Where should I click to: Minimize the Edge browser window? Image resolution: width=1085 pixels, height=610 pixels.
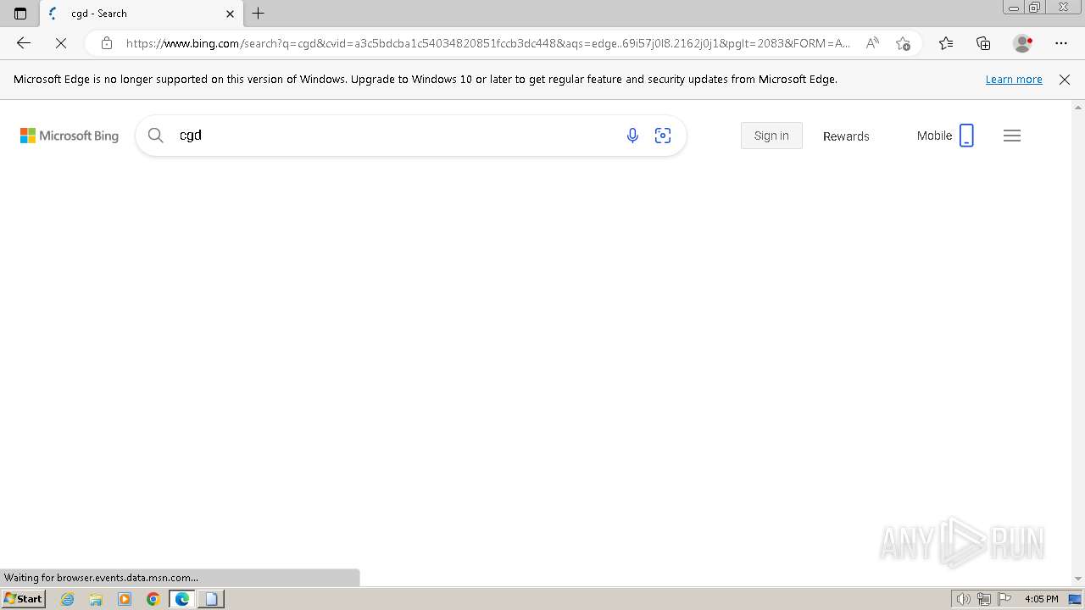pos(1013,8)
